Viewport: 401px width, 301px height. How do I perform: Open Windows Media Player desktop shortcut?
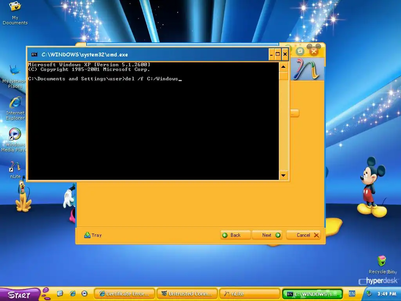(14, 140)
